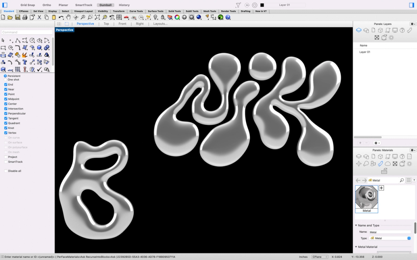Select the arrow pointer selection tool
Image resolution: width=417 pixels, height=260 pixels.
3,40
